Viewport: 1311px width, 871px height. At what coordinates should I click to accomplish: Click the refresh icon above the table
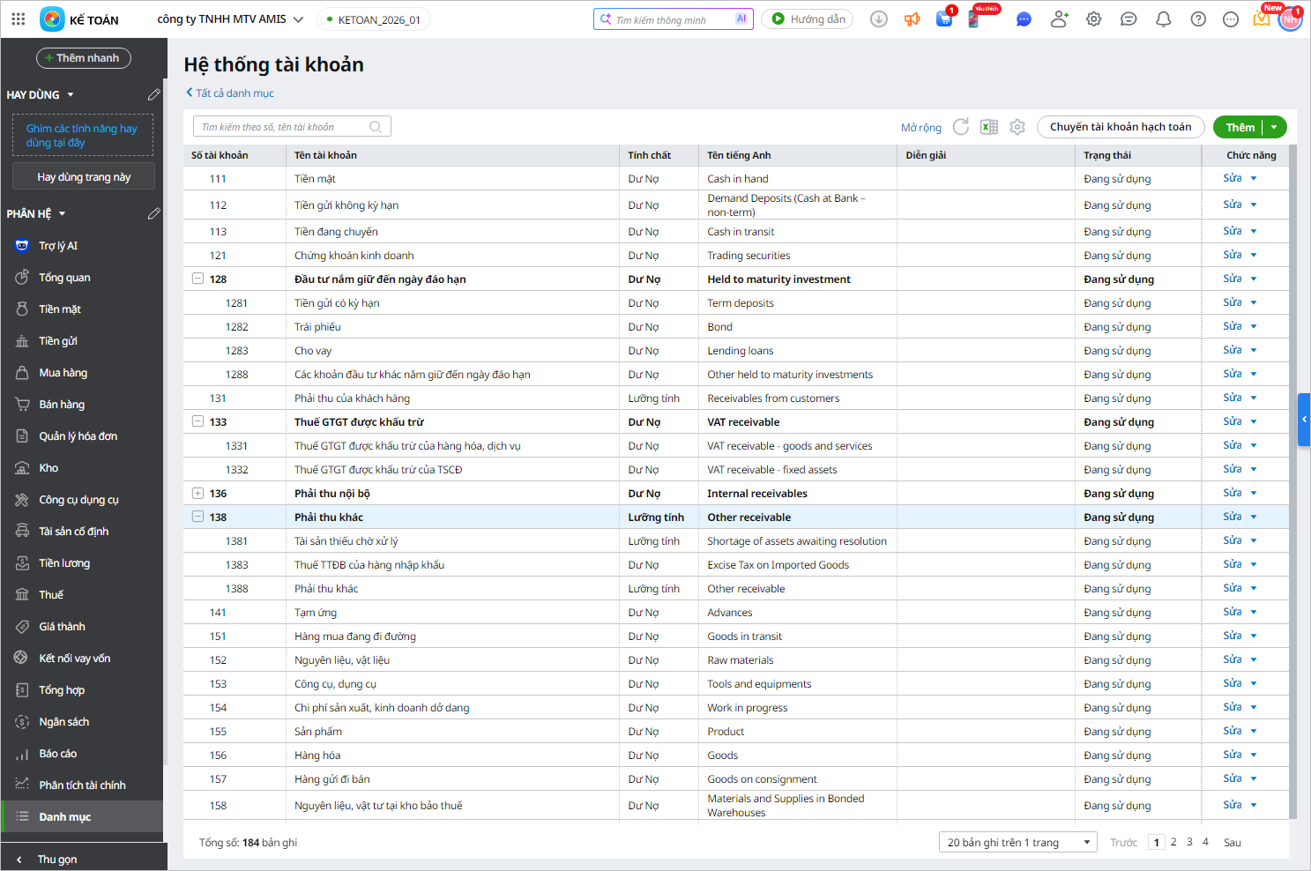(961, 127)
